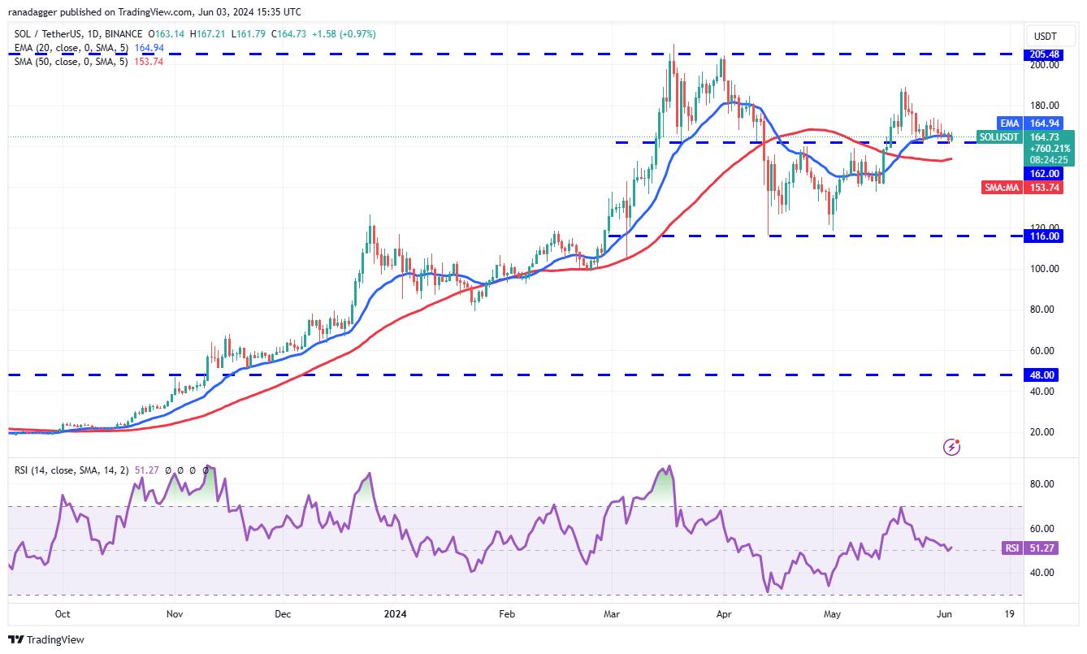The image size is (1087, 654).
Task: Click the 205.48 dashed resistance line label
Action: coord(1043,54)
